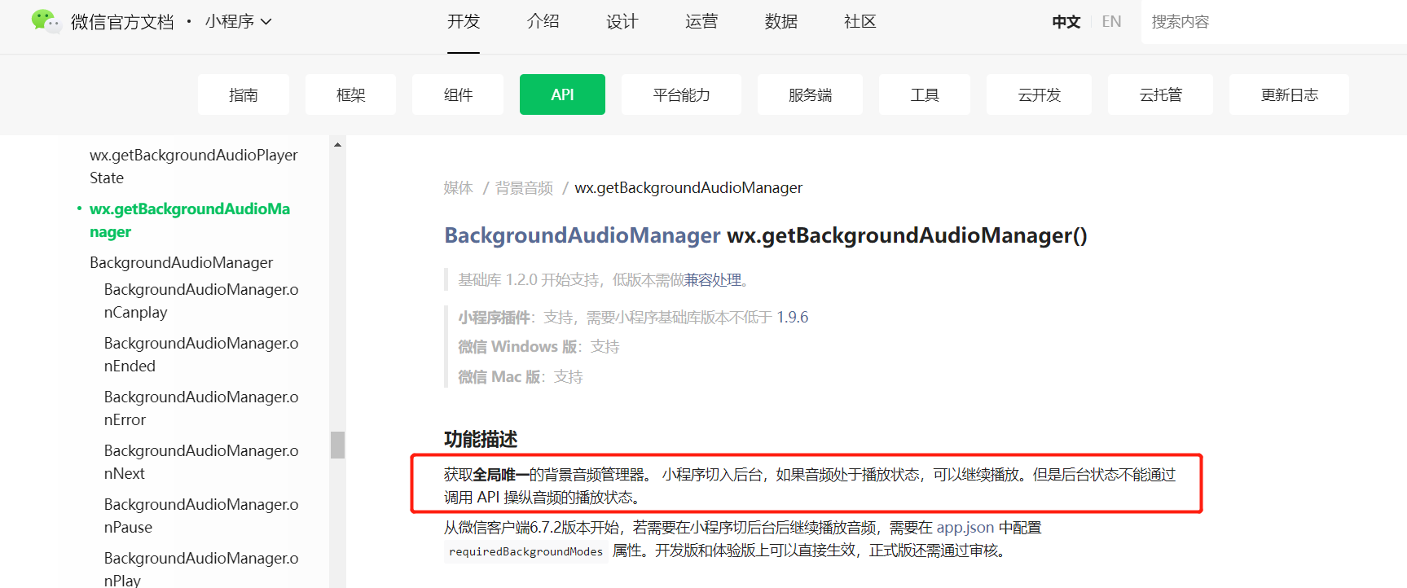Click the requiredBackgroundModes code text

click(x=525, y=551)
